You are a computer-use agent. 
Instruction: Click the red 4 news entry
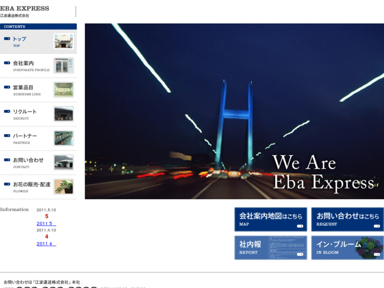click(x=47, y=237)
